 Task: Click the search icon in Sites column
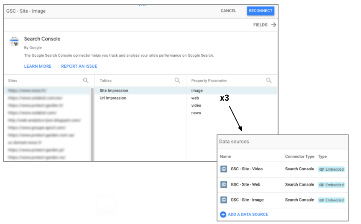click(x=85, y=80)
